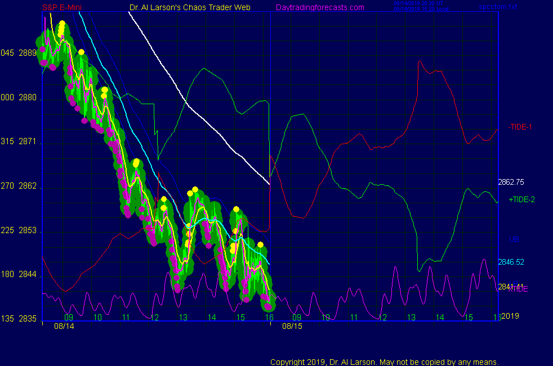Click the 08/14 date marker on time axis
The width and height of the screenshot is (553, 366).
64,326
